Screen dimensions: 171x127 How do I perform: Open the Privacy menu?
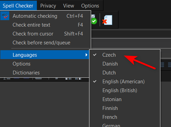tap(48, 6)
